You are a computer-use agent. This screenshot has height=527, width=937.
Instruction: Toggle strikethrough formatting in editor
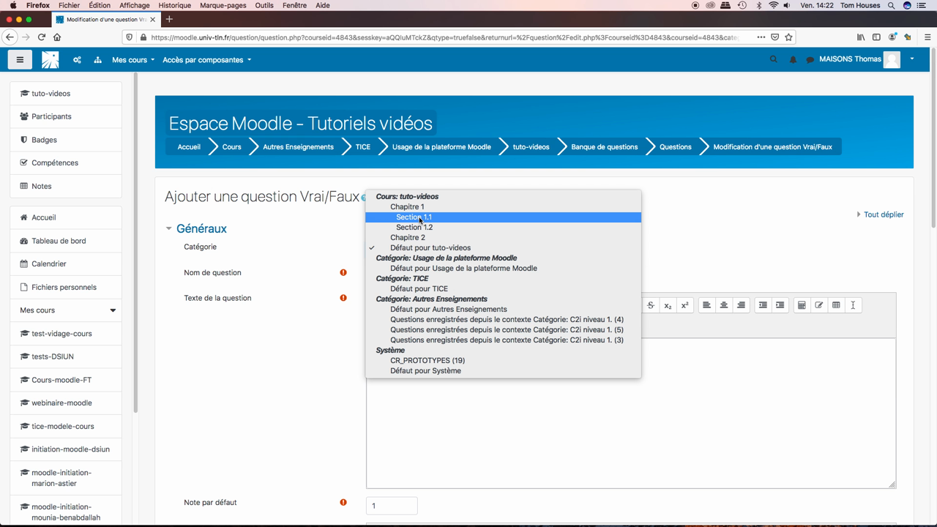pos(650,305)
